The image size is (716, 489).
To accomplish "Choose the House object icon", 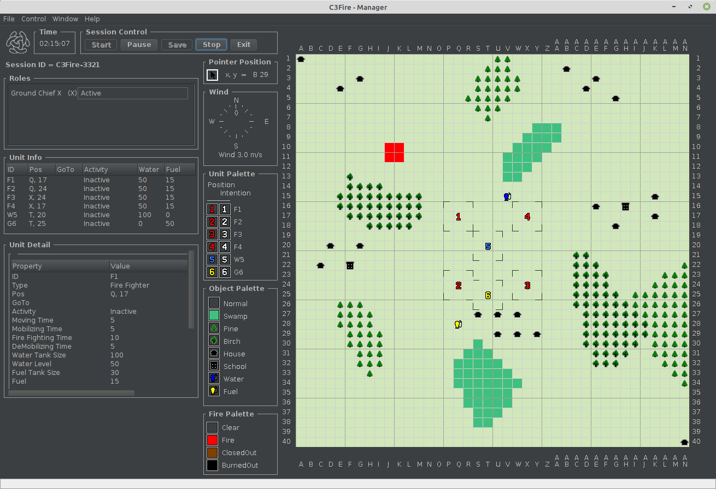I will click(213, 354).
